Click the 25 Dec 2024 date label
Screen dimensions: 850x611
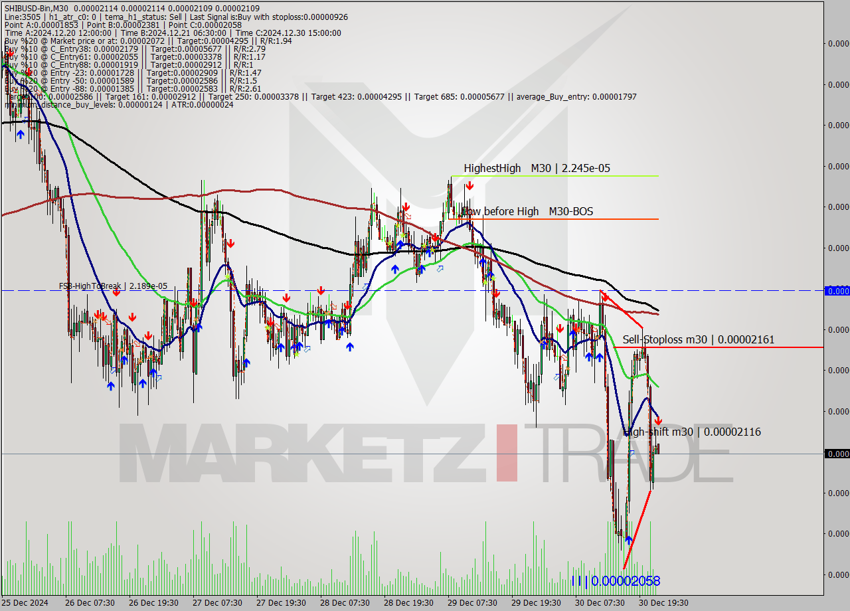tap(25, 602)
